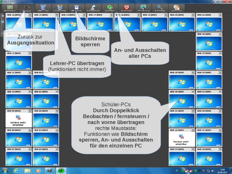Open Windows Media Player from taskbar
The image size is (232, 174).
tap(38, 171)
